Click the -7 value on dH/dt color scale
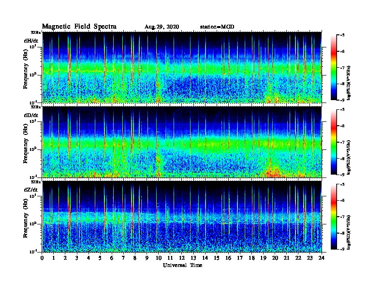 (342, 68)
